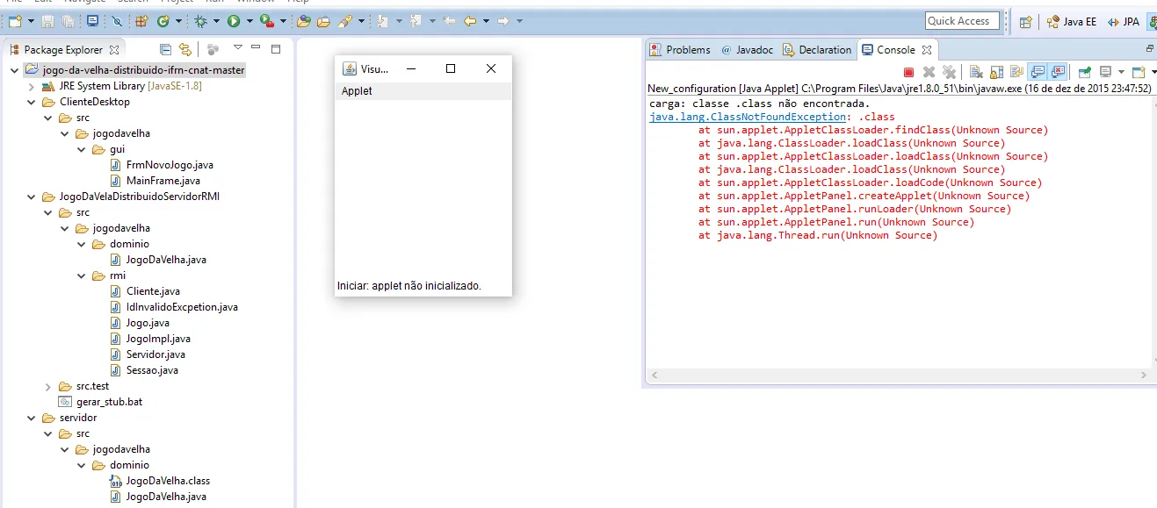
Task: Collapse the JogoDaVelaDistribuidoServidorRMI folder
Action: 32,197
